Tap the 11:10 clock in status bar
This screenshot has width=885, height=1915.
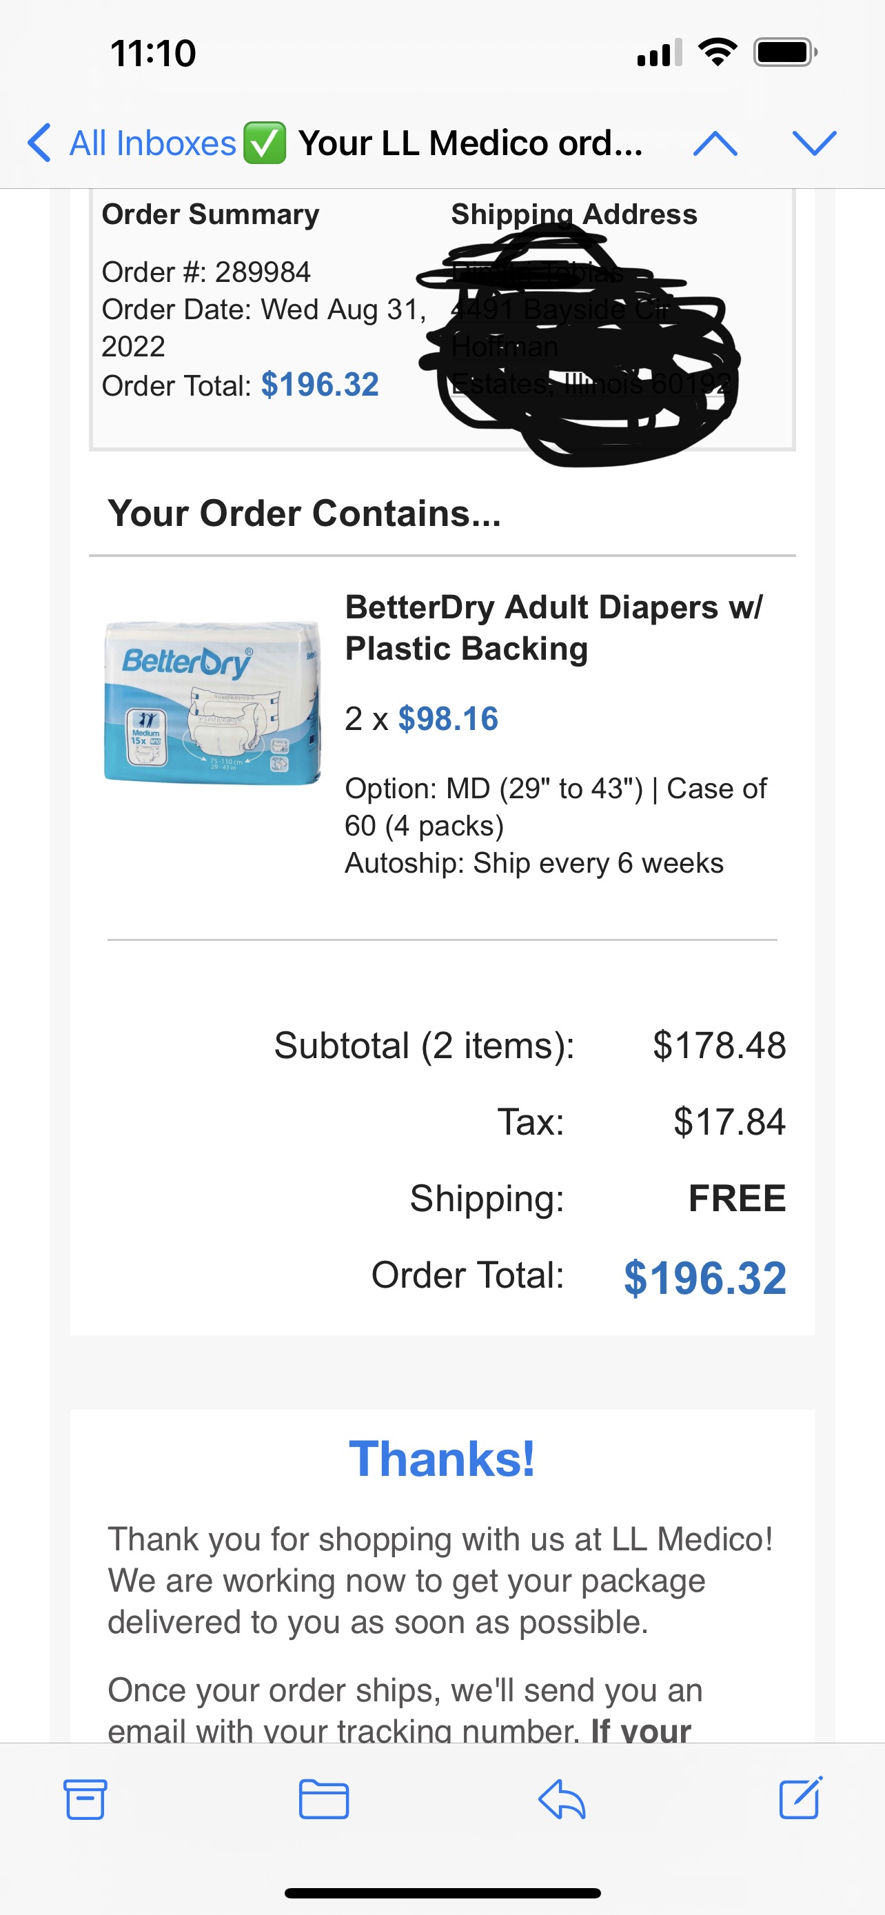coord(153,54)
